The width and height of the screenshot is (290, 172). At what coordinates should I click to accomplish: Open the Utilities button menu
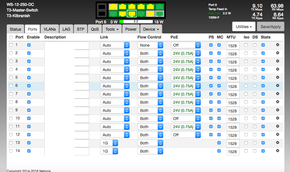pyautogui.click(x=243, y=27)
